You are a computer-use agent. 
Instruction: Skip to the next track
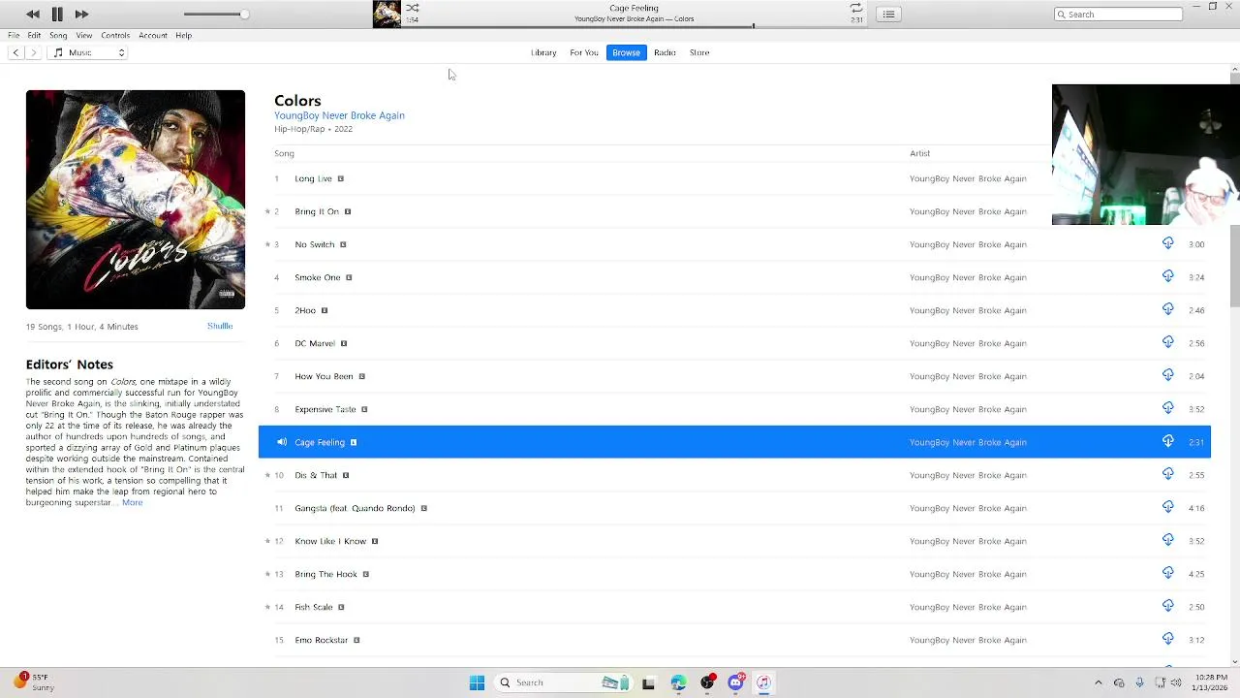(81, 14)
